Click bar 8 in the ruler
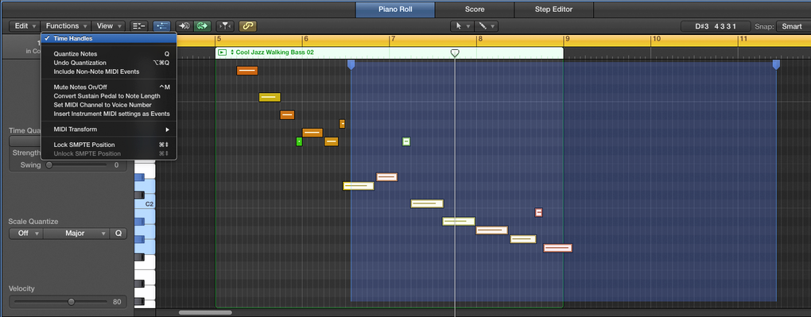The height and width of the screenshot is (317, 811). click(479, 39)
